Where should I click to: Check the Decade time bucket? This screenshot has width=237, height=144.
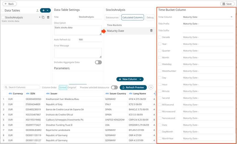pos(160,37)
